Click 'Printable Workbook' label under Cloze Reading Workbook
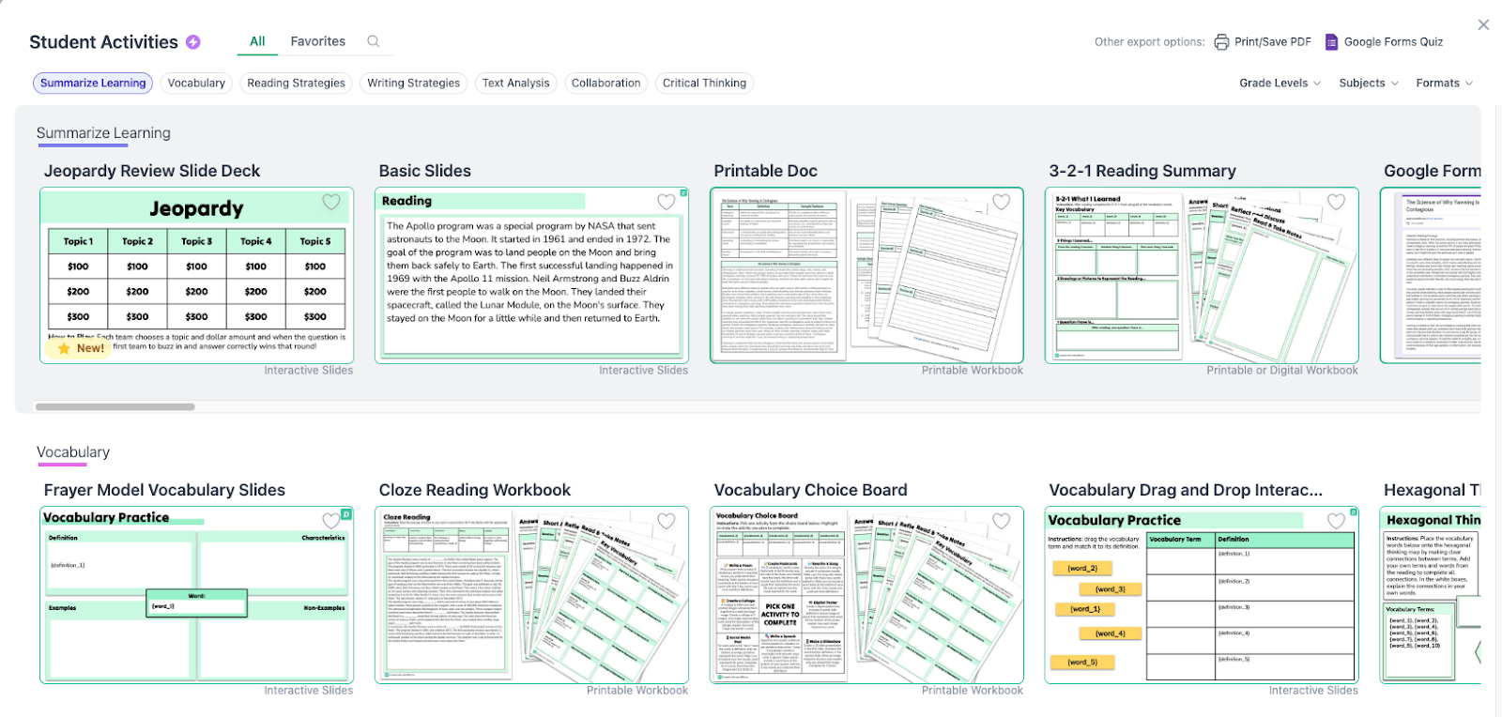The image size is (1502, 717). (636, 691)
